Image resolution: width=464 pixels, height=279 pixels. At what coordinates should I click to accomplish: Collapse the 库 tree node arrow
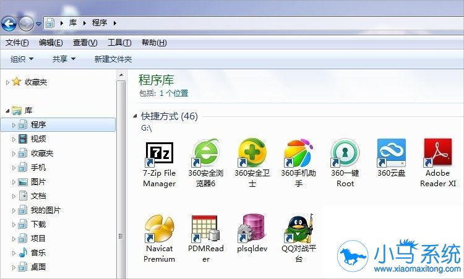7,111
